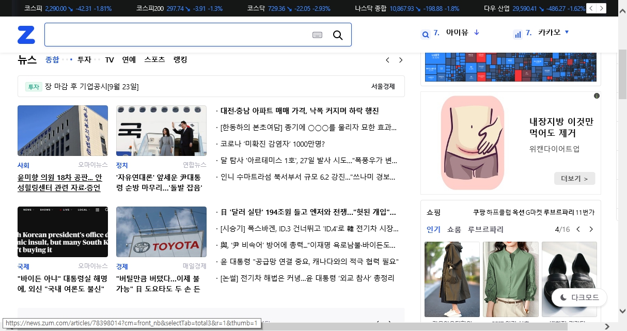Show next items in the stock ticker
This screenshot has height=331, width=627.
click(601, 8)
